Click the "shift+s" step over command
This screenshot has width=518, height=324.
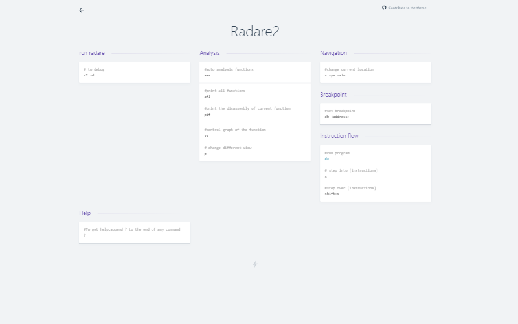[332, 194]
